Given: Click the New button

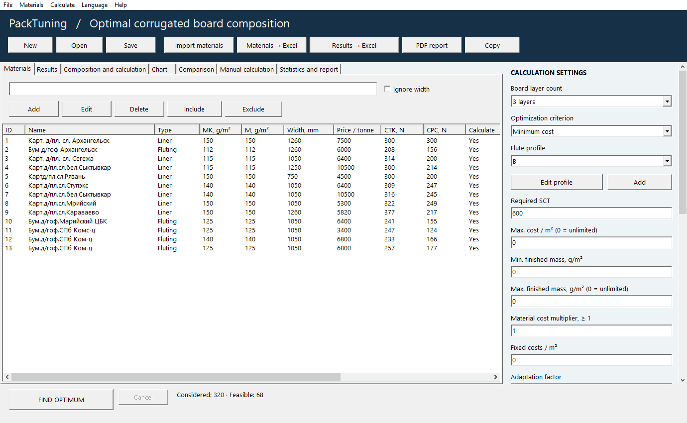Looking at the screenshot, I should tap(30, 45).
